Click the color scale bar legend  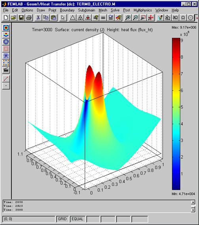click(176, 114)
